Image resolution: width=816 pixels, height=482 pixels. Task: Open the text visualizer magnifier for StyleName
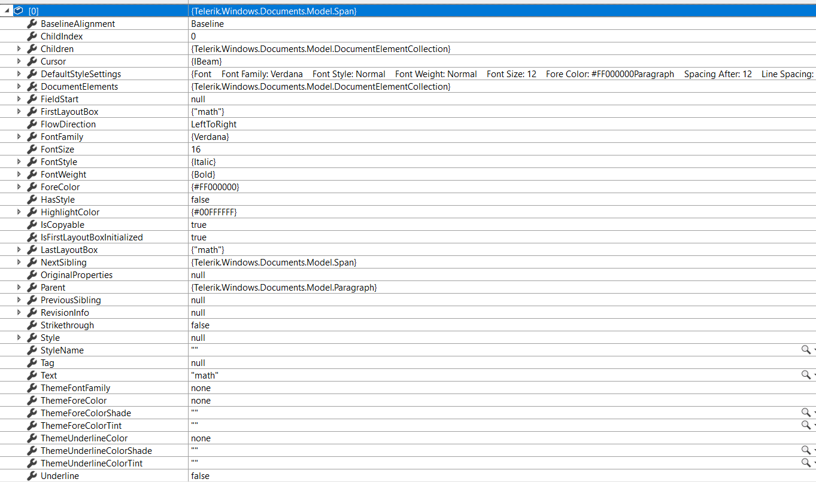coord(806,350)
